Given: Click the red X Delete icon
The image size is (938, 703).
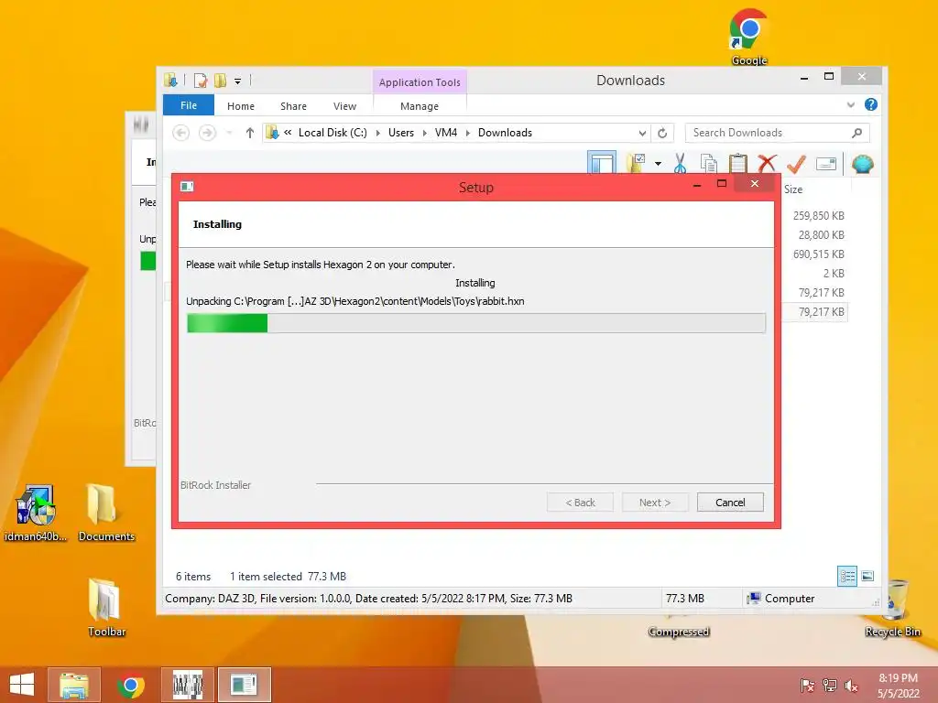Looking at the screenshot, I should click(x=767, y=163).
